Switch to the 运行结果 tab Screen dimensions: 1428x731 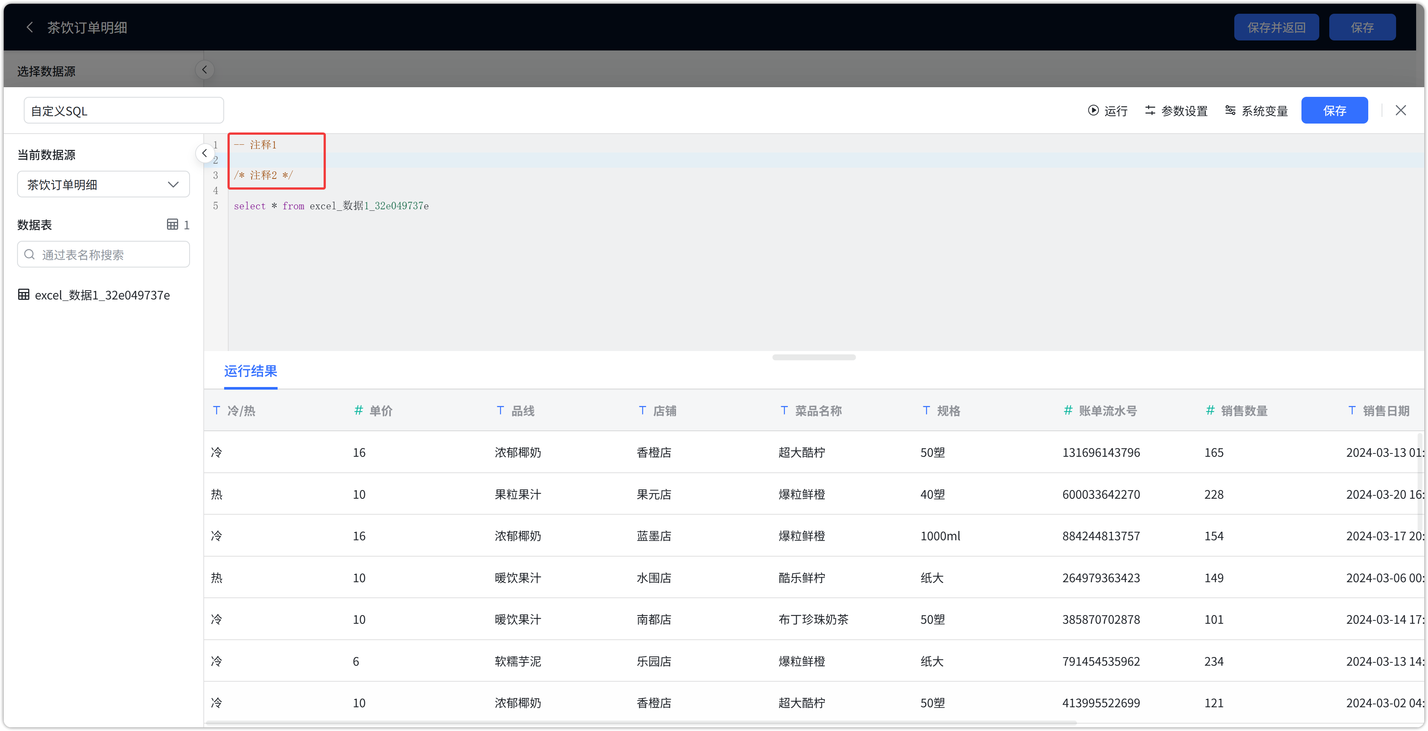pos(250,371)
